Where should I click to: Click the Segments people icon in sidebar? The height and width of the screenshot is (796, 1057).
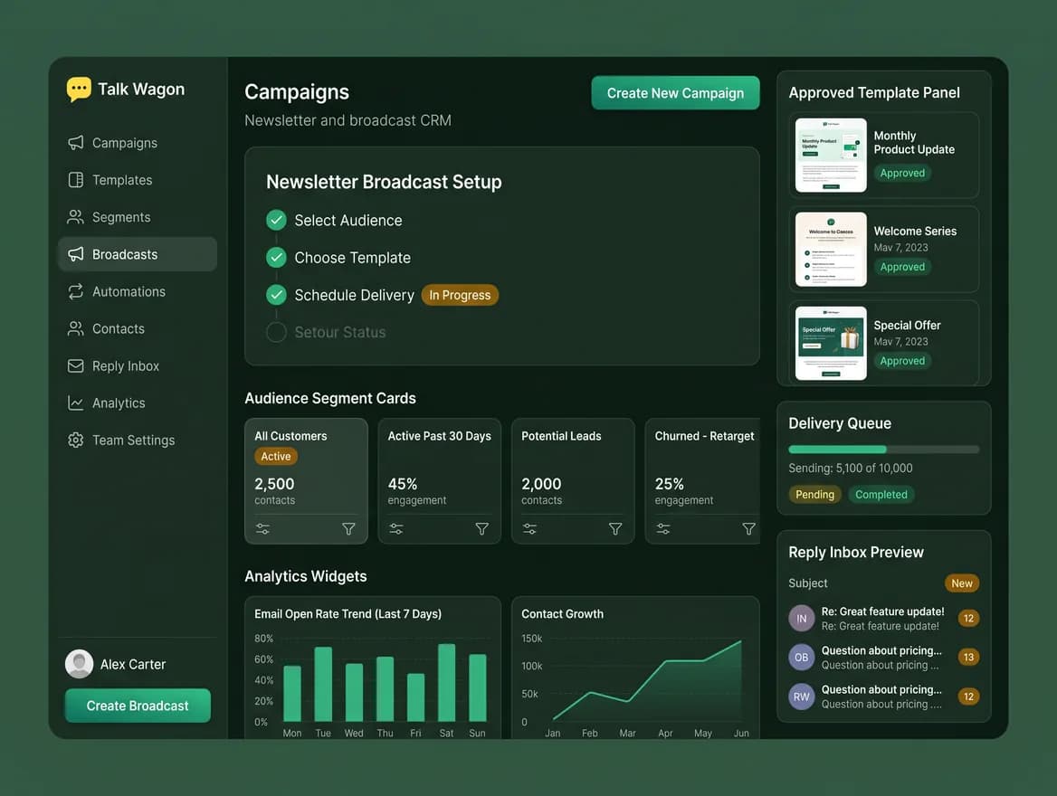(75, 217)
